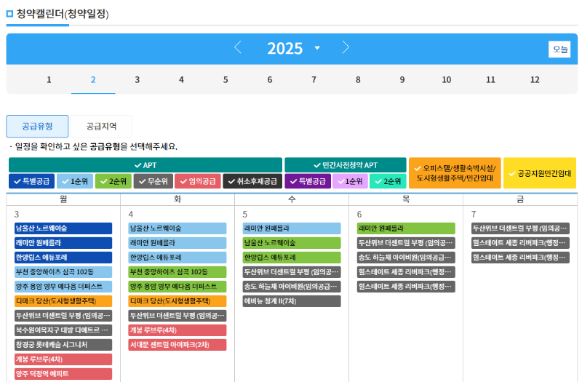Viewport: 582px width, 382px height.
Task: Open green 남울산 노르웨이숲 on Wednesday 5
Action: pos(292,243)
